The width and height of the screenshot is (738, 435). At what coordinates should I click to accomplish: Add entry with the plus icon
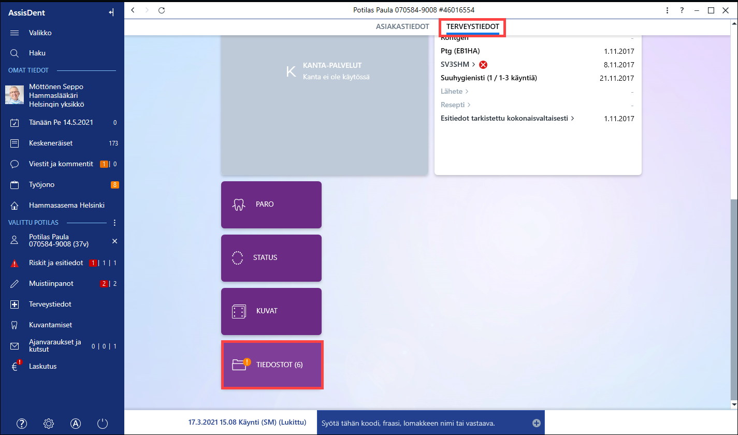pos(537,423)
